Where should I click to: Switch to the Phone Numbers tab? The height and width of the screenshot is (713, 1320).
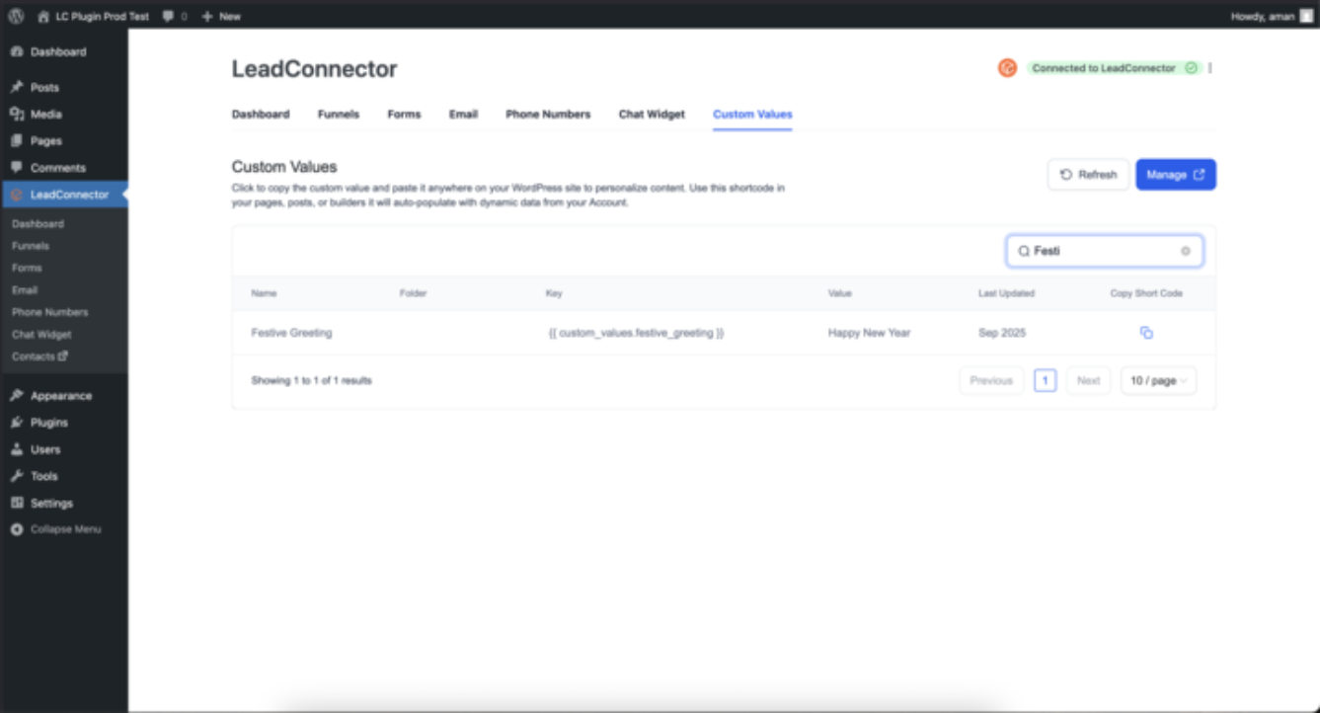click(x=548, y=115)
